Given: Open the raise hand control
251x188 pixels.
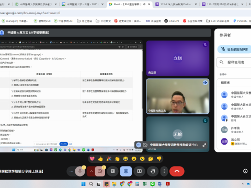Looking at the screenshot, I should click(153, 171).
